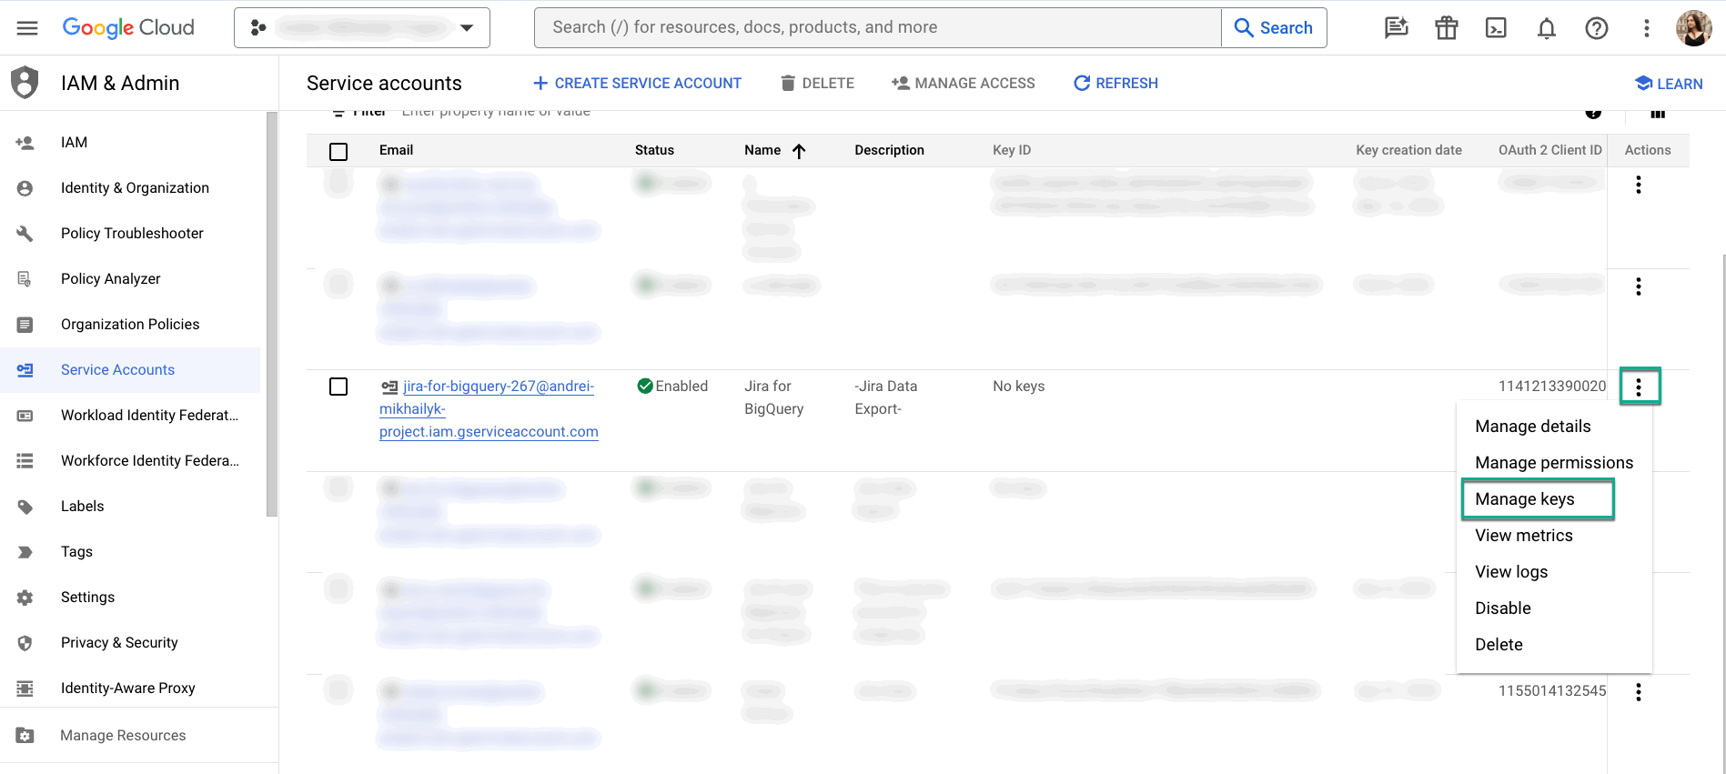Click OAuth client ID 1141213390020
Image resolution: width=1726 pixels, height=774 pixels.
pos(1552,387)
